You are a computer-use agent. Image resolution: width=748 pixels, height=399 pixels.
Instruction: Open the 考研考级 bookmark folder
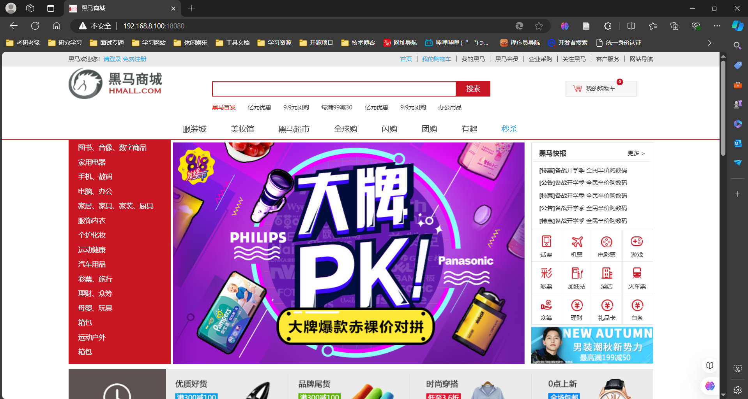point(23,43)
